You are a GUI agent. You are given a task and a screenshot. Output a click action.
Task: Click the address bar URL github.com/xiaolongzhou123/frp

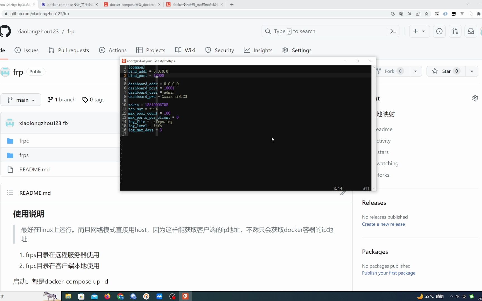coord(40,14)
